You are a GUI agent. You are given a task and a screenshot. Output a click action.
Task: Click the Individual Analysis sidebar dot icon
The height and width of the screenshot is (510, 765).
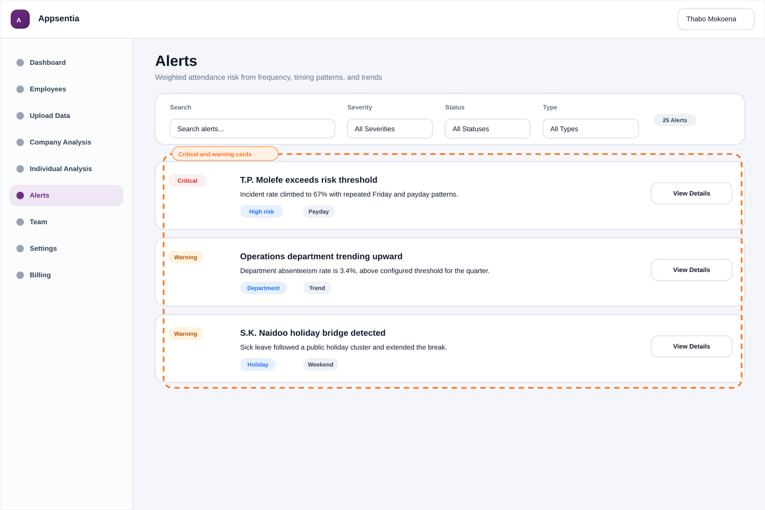(20, 169)
